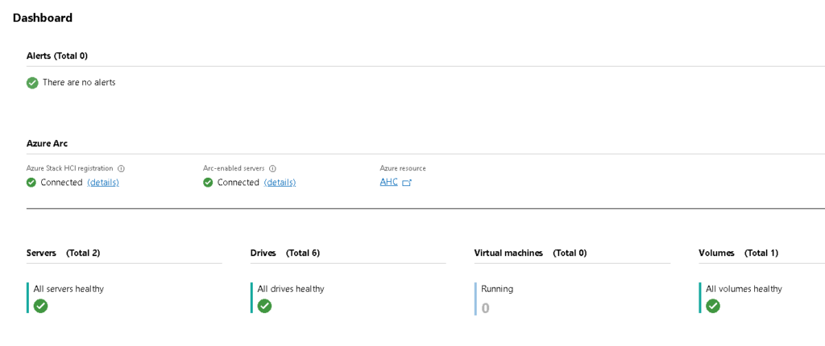Select the Servers (Total 2) heading

click(x=63, y=253)
